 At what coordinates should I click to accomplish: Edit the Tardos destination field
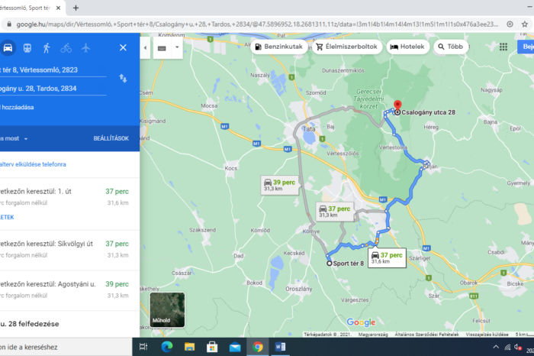click(53, 89)
